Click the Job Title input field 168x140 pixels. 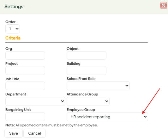click(x=25, y=86)
